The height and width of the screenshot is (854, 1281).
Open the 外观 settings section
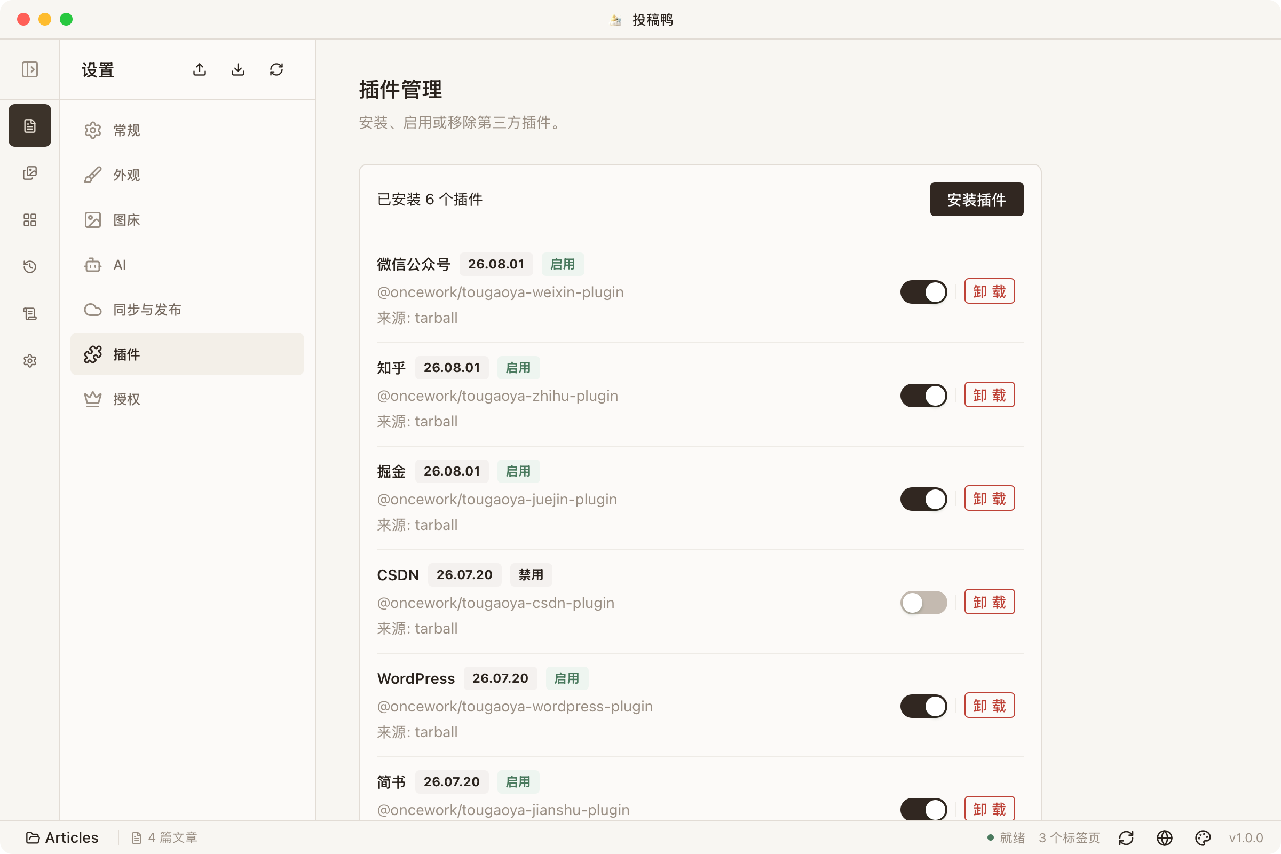pos(187,175)
